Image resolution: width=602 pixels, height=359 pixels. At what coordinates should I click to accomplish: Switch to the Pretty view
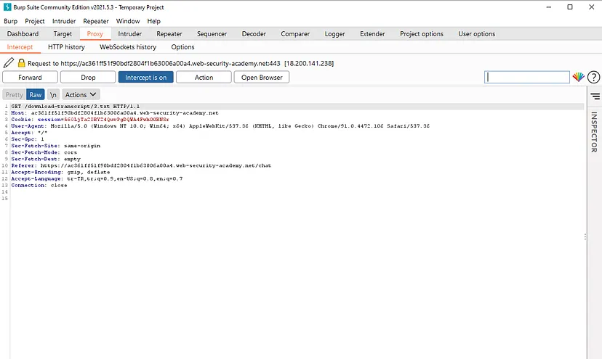coord(15,94)
